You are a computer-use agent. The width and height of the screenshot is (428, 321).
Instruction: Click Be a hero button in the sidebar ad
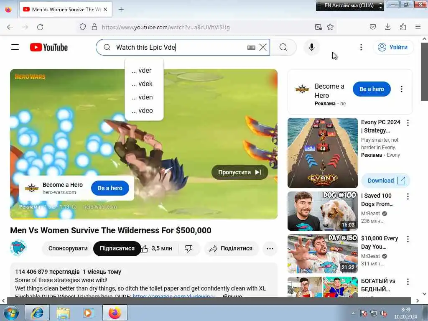click(372, 89)
